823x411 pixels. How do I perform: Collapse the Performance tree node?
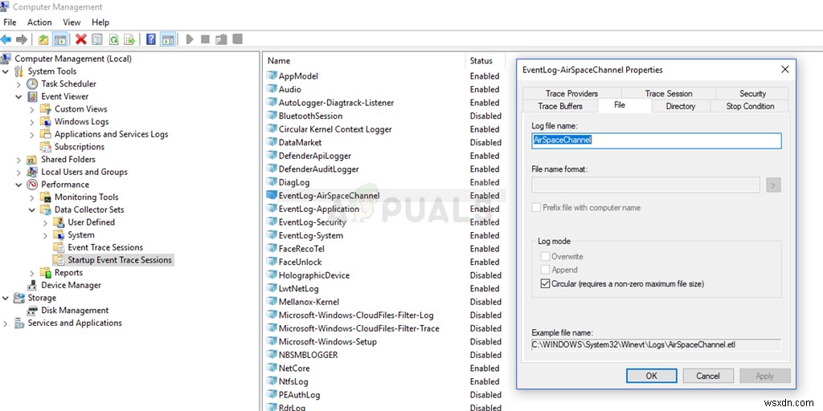(19, 185)
